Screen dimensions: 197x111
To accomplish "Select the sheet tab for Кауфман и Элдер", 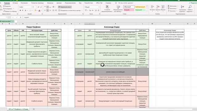I will [x=18, y=109].
